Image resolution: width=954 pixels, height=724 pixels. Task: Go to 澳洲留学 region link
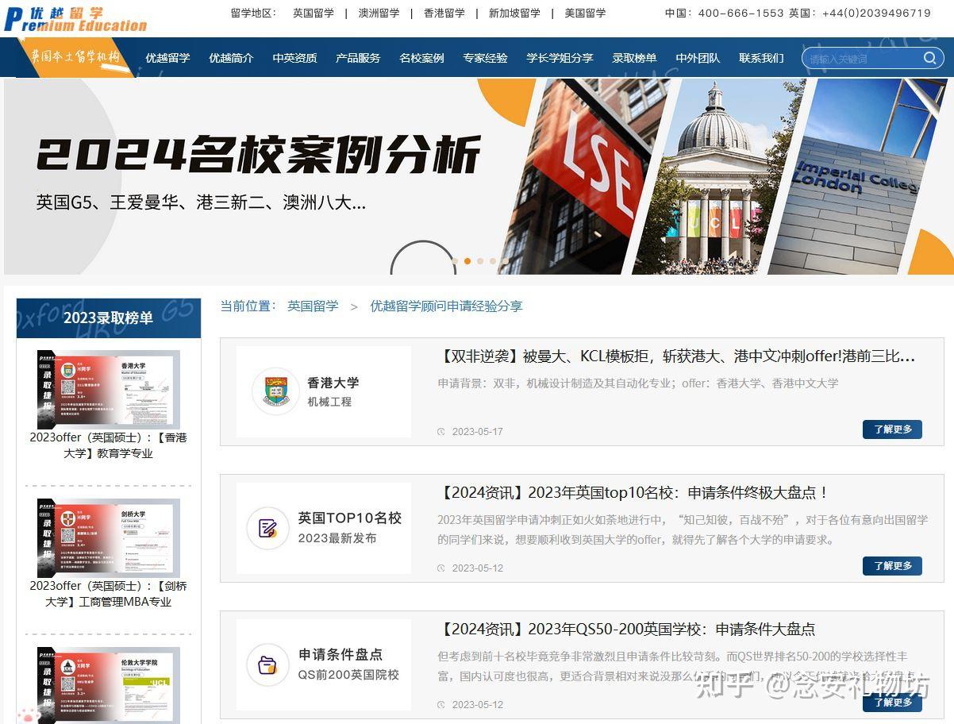coord(379,13)
